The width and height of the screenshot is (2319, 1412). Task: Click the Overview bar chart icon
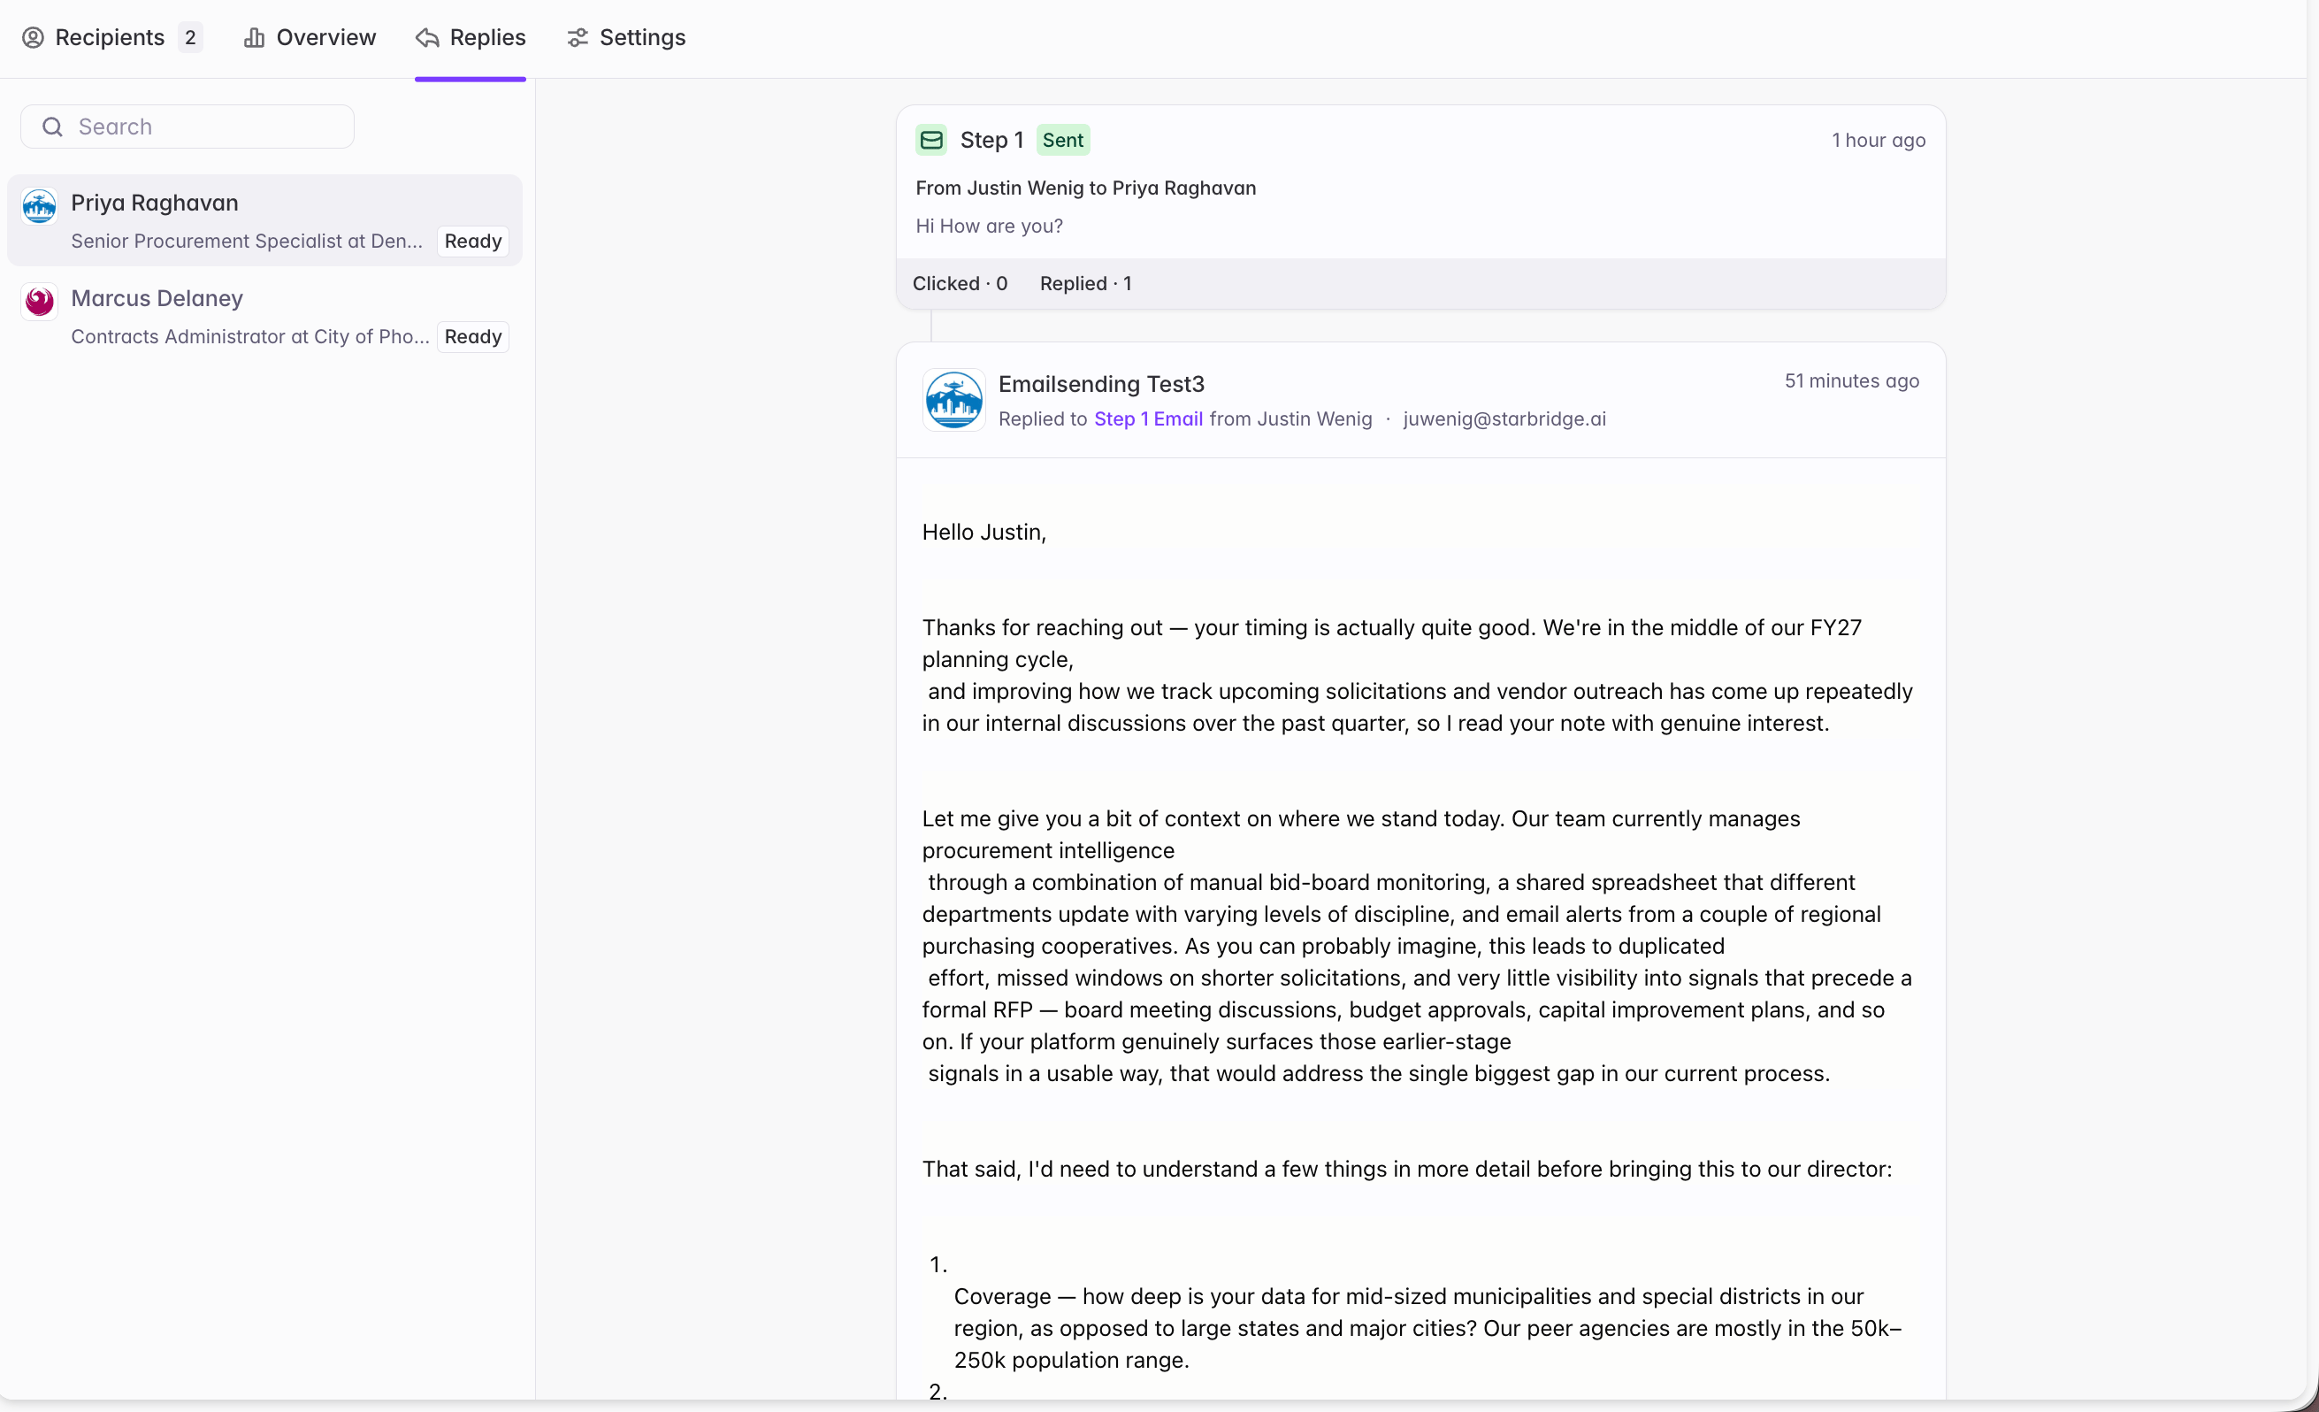click(x=254, y=38)
